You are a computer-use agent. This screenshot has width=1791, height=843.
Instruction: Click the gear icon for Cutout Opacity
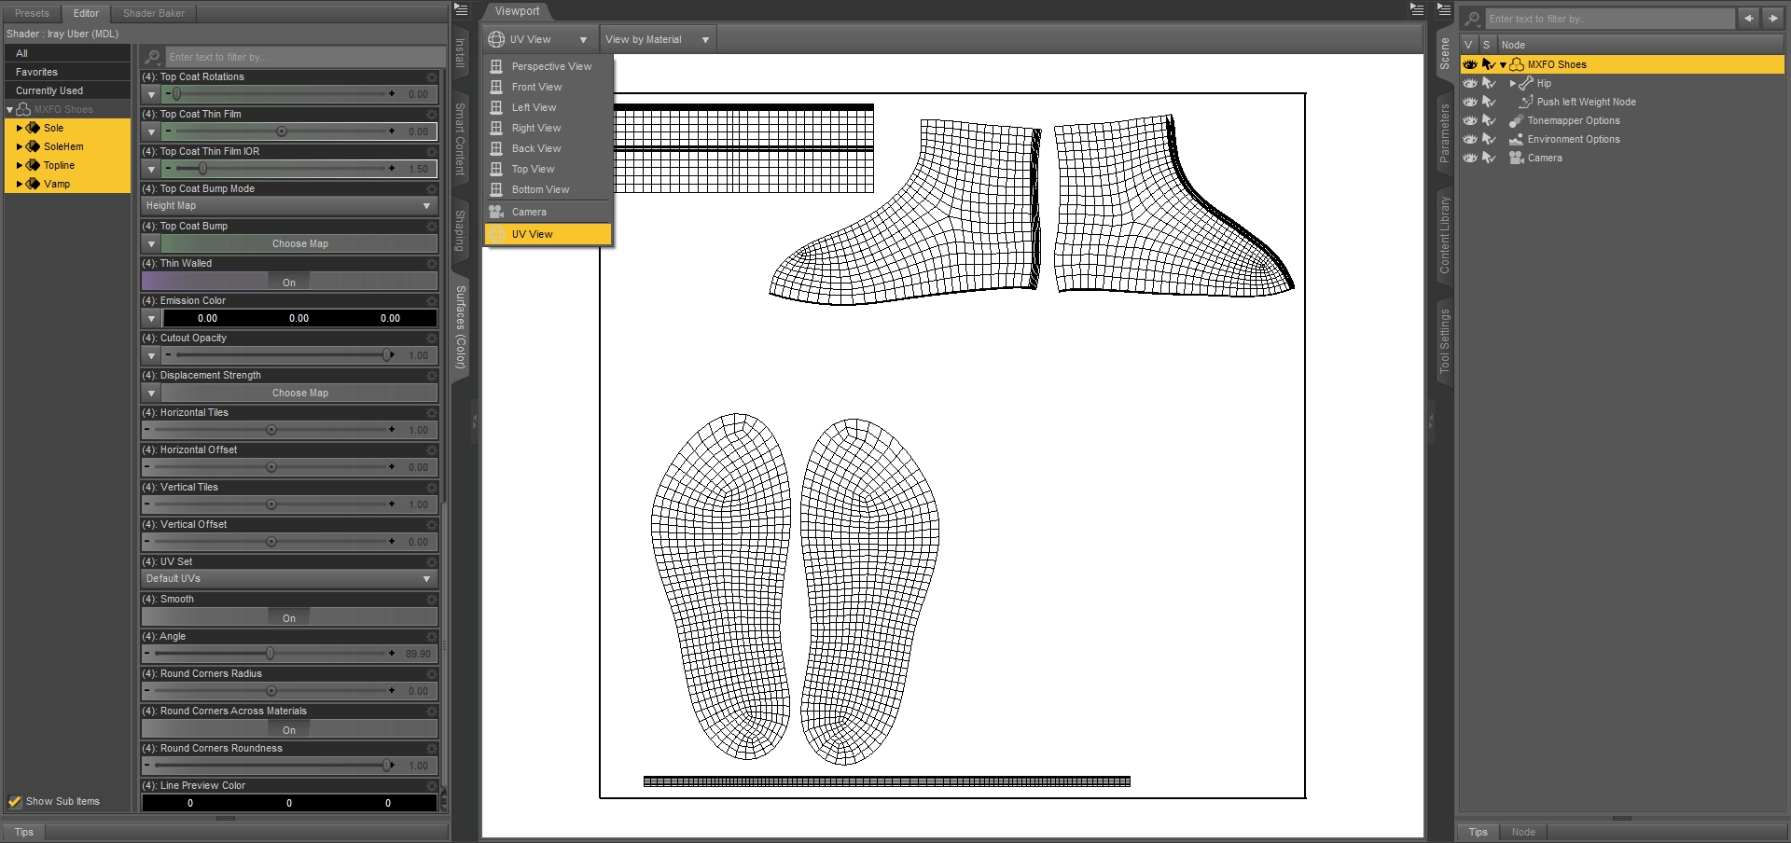click(431, 339)
